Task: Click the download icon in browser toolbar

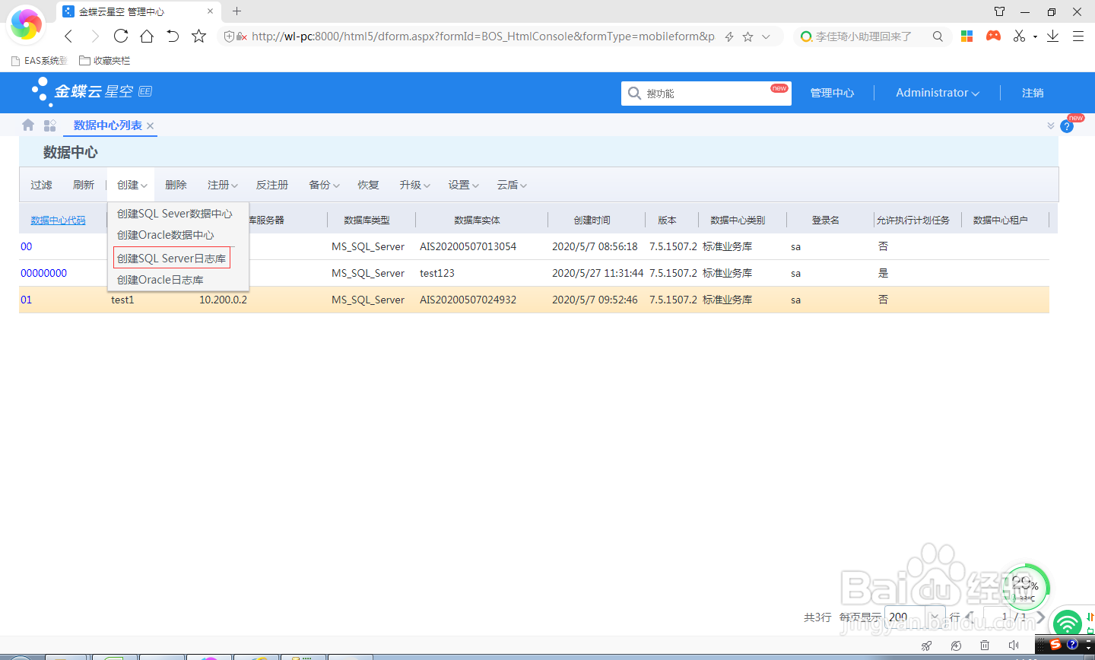Action: click(x=1052, y=36)
